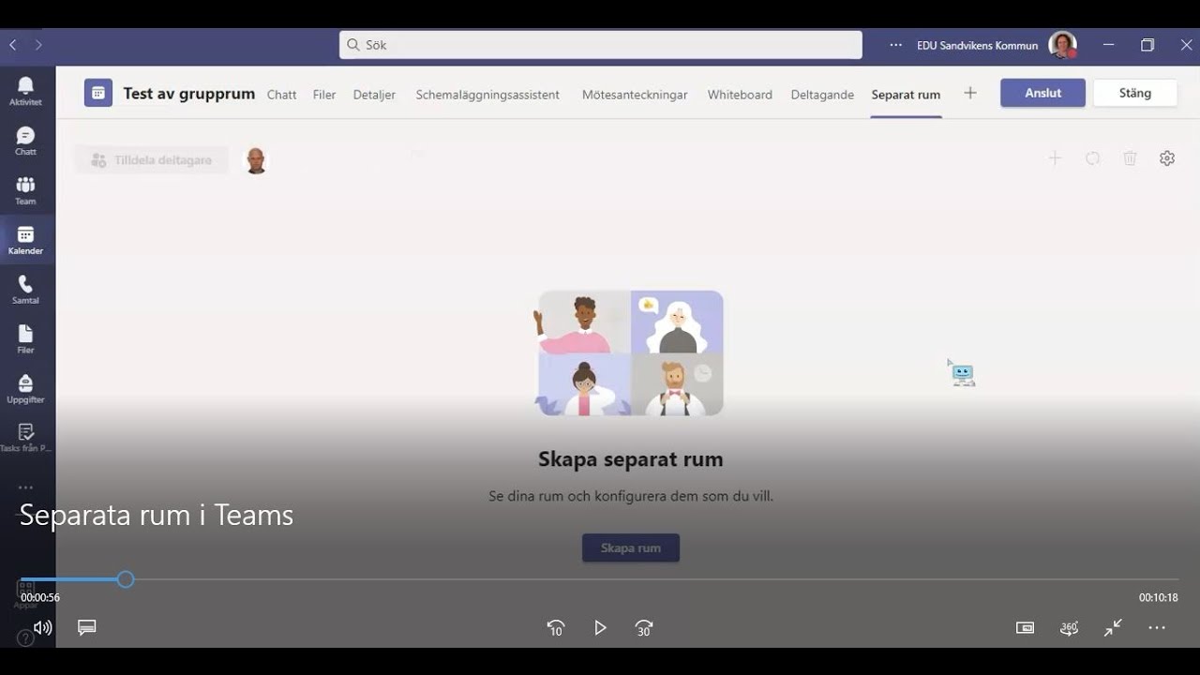Viewport: 1200px width, 675px height.
Task: Open Filer in Teams sidebar
Action: [x=25, y=339]
